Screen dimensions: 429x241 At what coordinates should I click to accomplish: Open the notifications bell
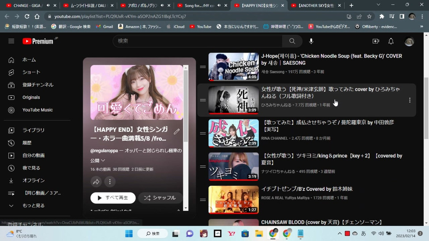[x=391, y=41]
